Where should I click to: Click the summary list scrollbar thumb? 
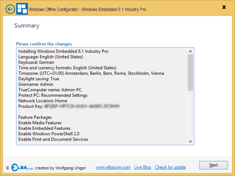point(190,73)
